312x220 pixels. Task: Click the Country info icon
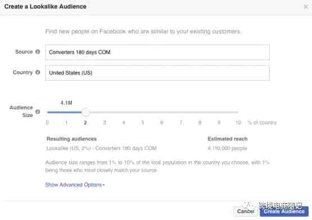(38, 72)
